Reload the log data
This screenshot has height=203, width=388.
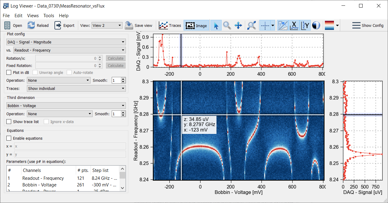tap(38, 25)
